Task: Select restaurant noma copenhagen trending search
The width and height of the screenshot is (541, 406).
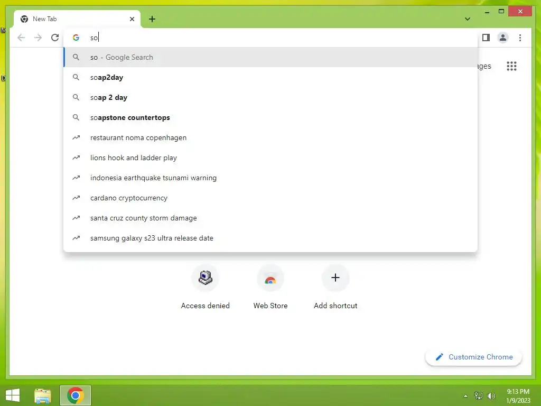Action: 271,137
